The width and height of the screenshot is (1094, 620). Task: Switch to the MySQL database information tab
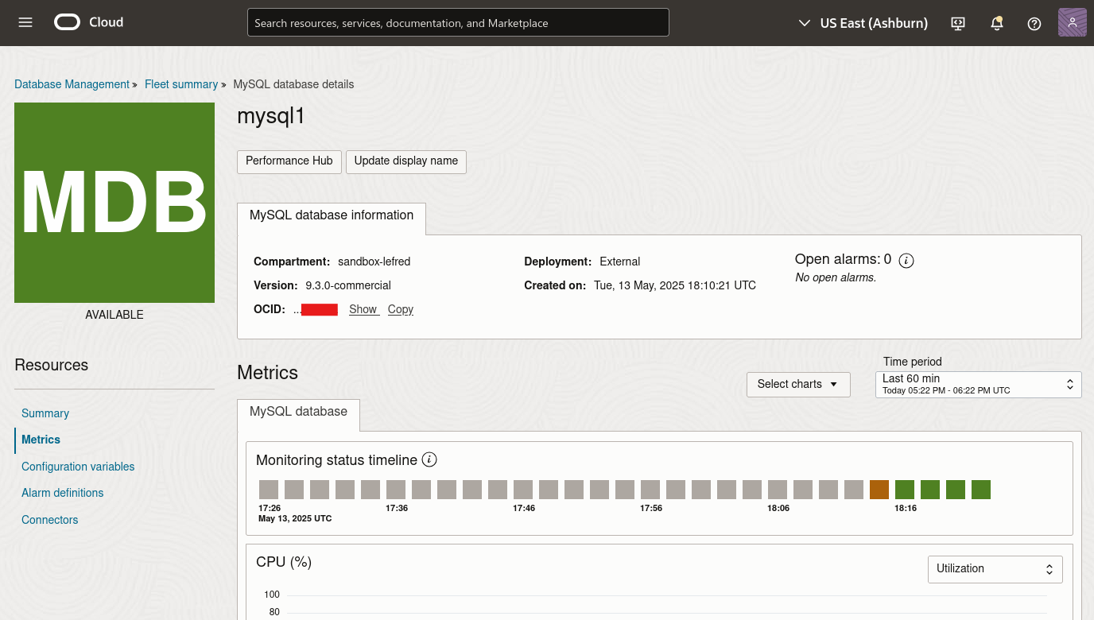(331, 215)
